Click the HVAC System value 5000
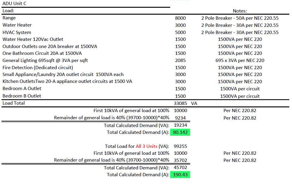Image resolution: width=292 pixels, height=184 pixels. 181,32
